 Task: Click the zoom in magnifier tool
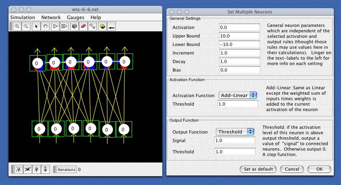[x=17, y=26]
